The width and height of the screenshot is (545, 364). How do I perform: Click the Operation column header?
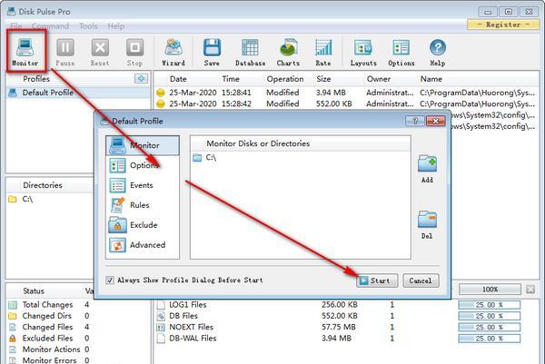[x=285, y=79]
